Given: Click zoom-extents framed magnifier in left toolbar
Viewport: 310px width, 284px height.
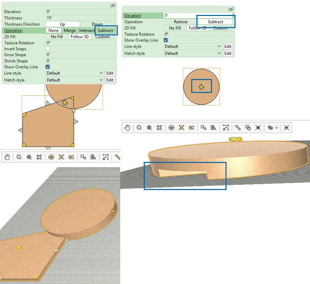Looking at the screenshot, I should tap(39, 157).
